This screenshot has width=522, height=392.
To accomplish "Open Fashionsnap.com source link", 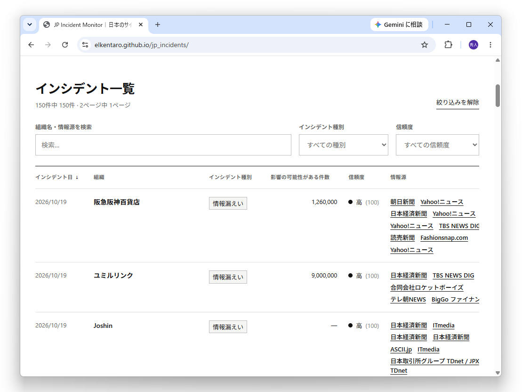I will tap(444, 237).
